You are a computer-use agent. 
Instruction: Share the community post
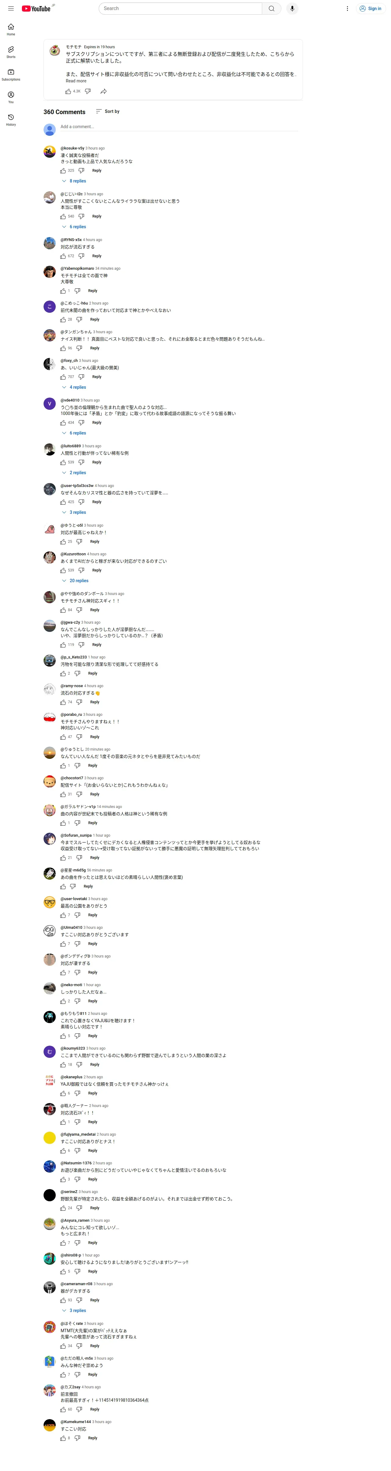(x=103, y=91)
